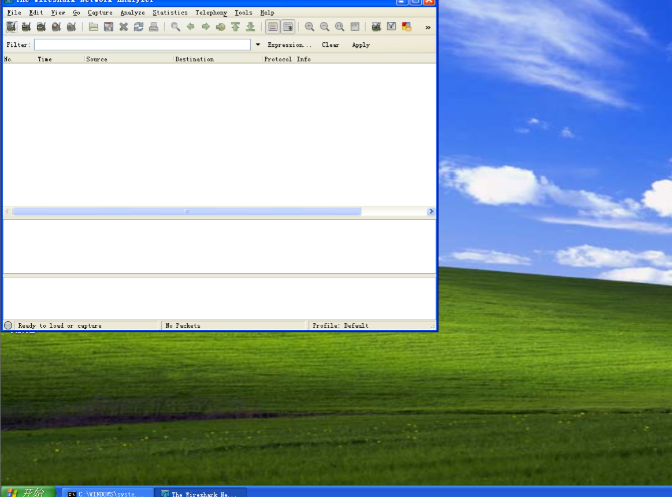Screen dimensions: 672x497
Task: Open the Tools menu
Action: pos(243,13)
